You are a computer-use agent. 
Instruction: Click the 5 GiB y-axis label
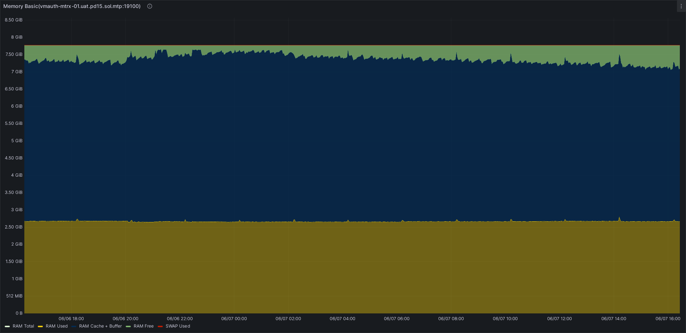[17, 141]
